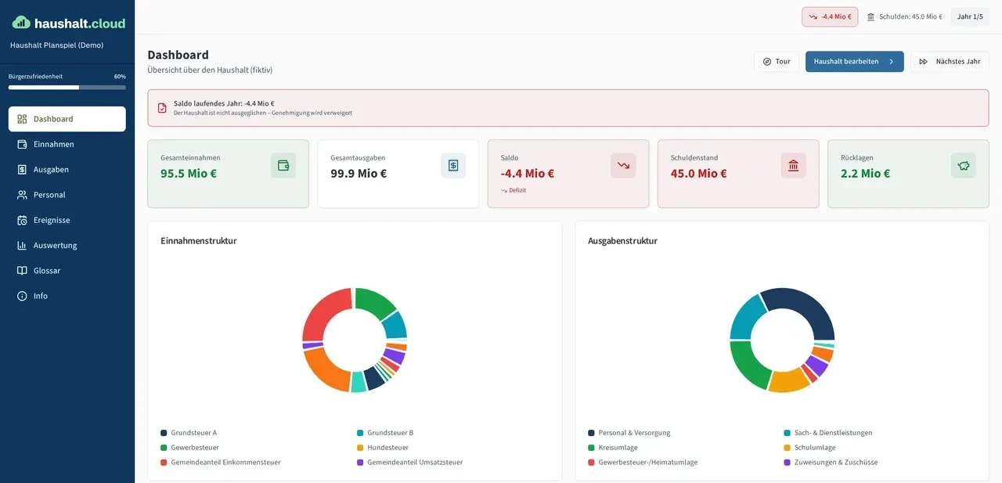Click the fast-forward icon on Nächstes Jahr
This screenshot has height=483, width=1002.
coord(924,62)
